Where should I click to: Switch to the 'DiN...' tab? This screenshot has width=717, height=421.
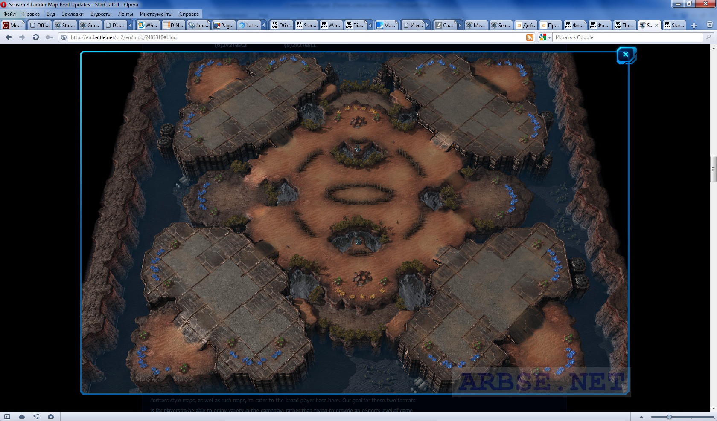(173, 25)
